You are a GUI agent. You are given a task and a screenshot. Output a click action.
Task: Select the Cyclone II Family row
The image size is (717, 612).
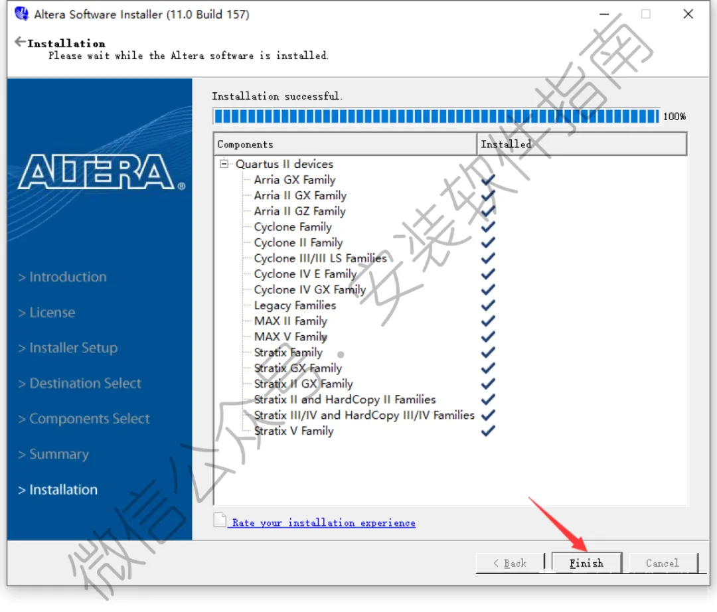(x=299, y=242)
